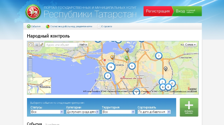Screen dimensions: 224x125
Task: Click the cluster marker showing 10
Action: pyautogui.click(x=172, y=83)
